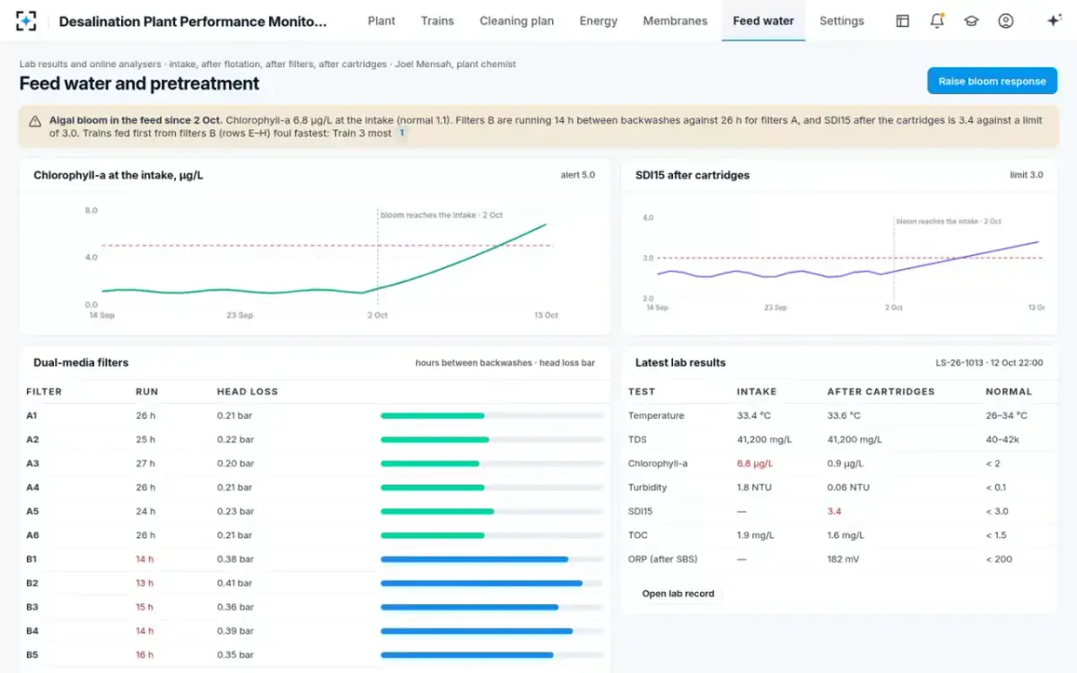Viewport: 1077px width, 673px height.
Task: Click the FILTER column header
Action: (x=44, y=391)
